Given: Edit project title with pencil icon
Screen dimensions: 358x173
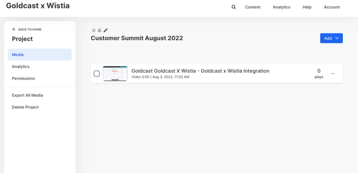Looking at the screenshot, I should pyautogui.click(x=106, y=30).
